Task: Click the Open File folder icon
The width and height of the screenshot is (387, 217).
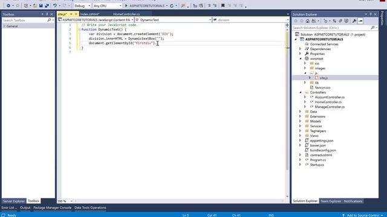Action: [x=35, y=5]
